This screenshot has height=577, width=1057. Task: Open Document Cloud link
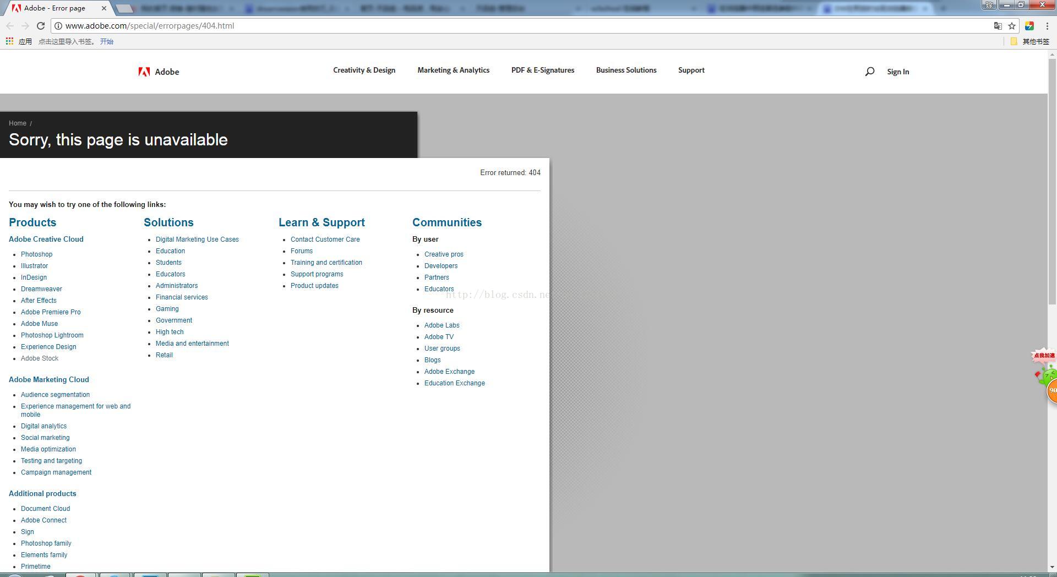[x=45, y=509]
